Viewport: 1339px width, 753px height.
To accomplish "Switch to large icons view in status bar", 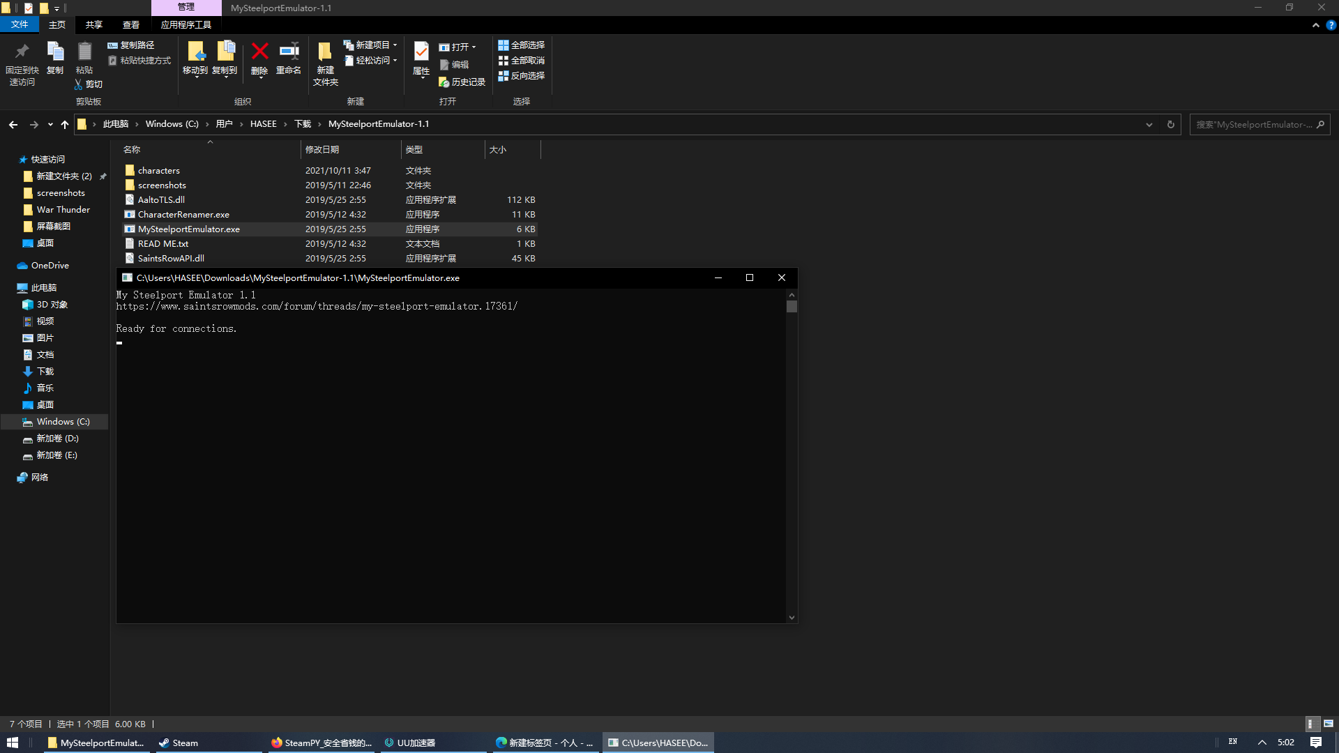I will click(1328, 724).
